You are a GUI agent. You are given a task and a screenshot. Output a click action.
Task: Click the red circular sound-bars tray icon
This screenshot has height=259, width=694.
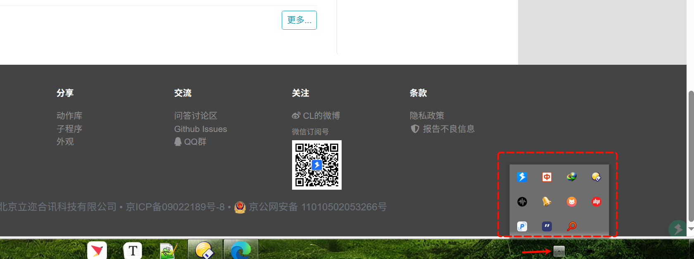click(596, 202)
